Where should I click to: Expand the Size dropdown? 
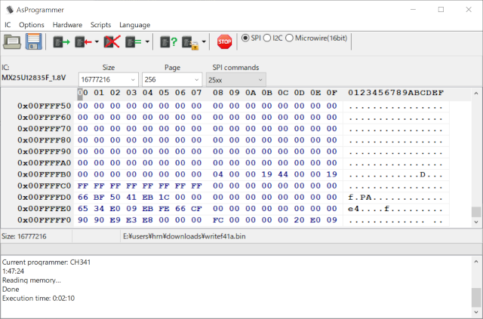tap(133, 80)
